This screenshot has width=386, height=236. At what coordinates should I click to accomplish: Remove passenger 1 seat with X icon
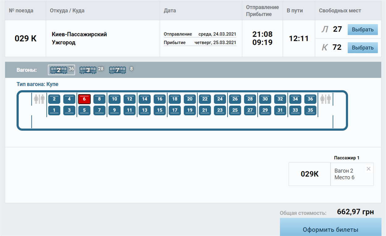(368, 169)
